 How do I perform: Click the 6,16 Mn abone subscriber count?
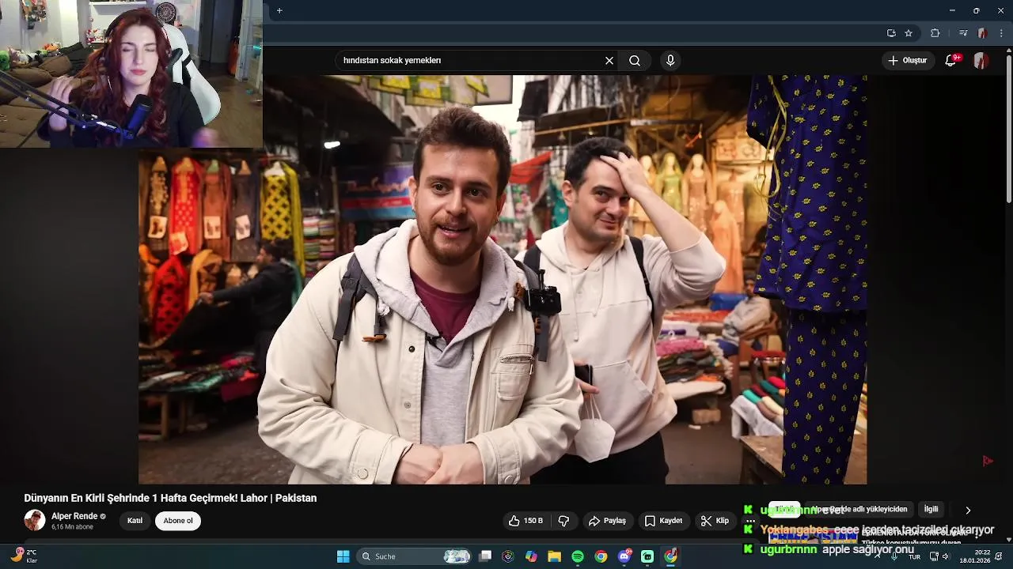(x=72, y=527)
